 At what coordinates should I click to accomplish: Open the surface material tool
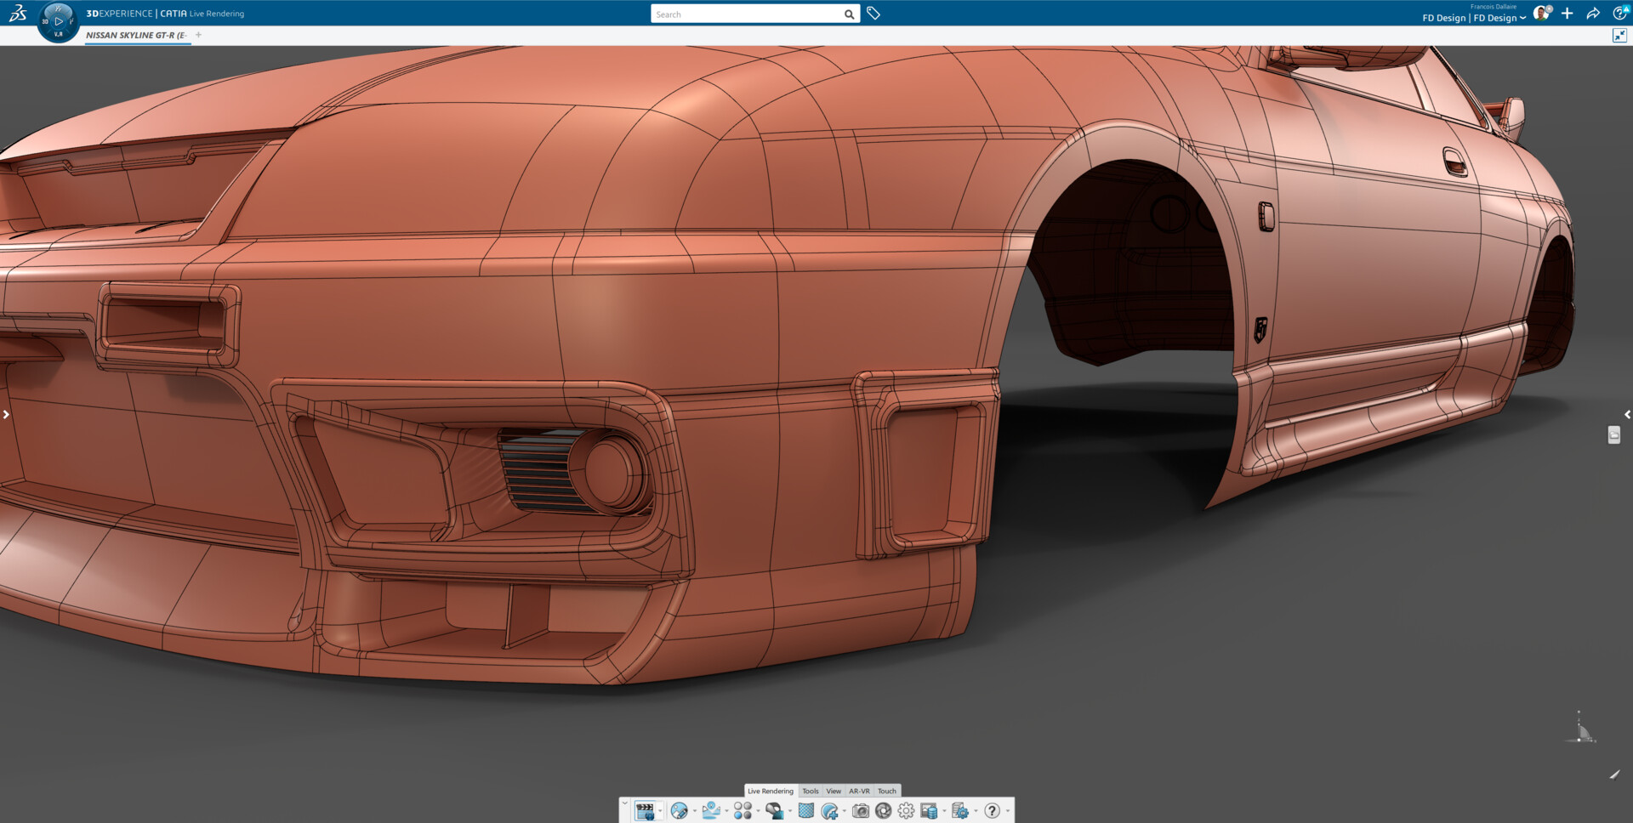click(x=774, y=810)
